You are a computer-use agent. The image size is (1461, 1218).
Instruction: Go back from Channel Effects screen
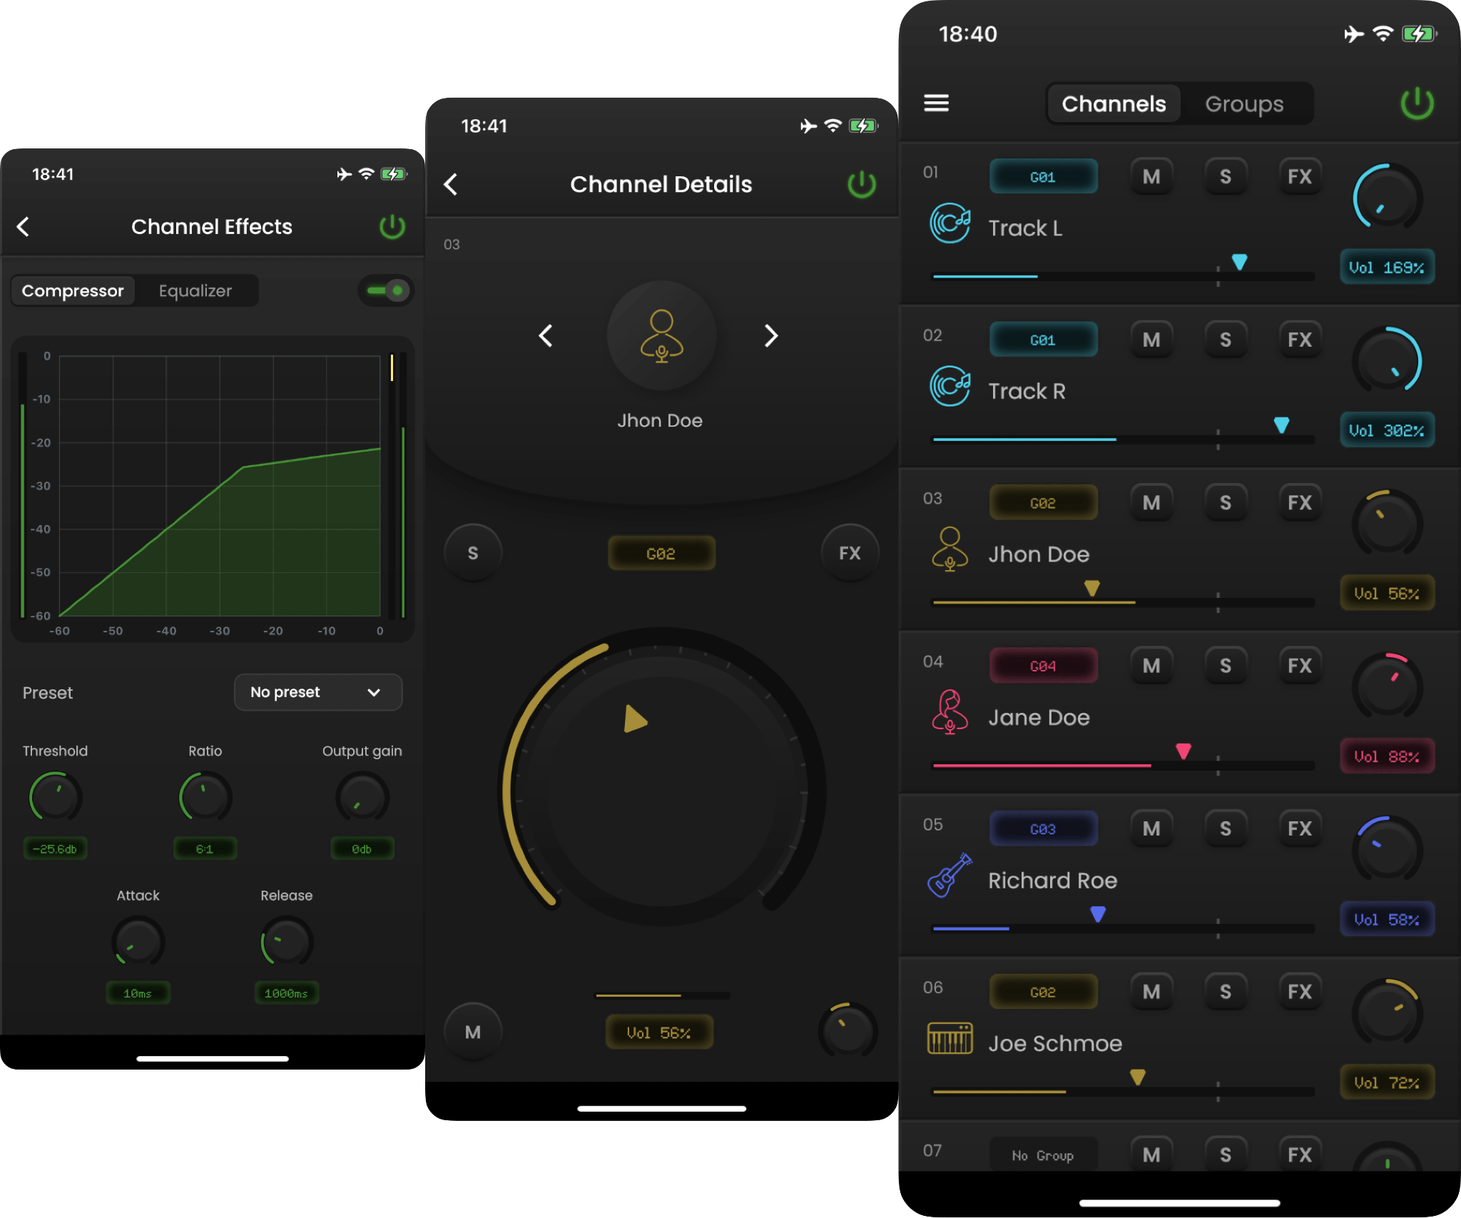point(24,227)
